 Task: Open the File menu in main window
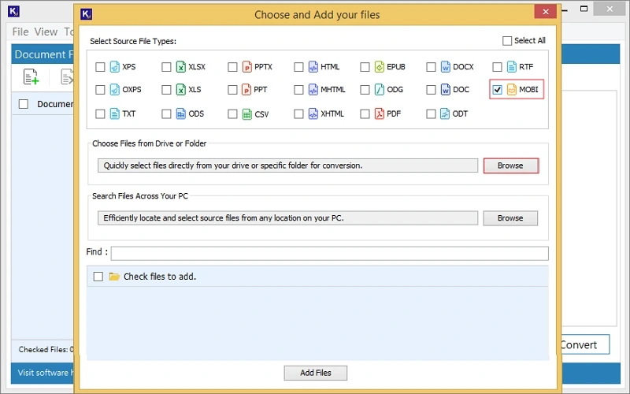point(20,32)
